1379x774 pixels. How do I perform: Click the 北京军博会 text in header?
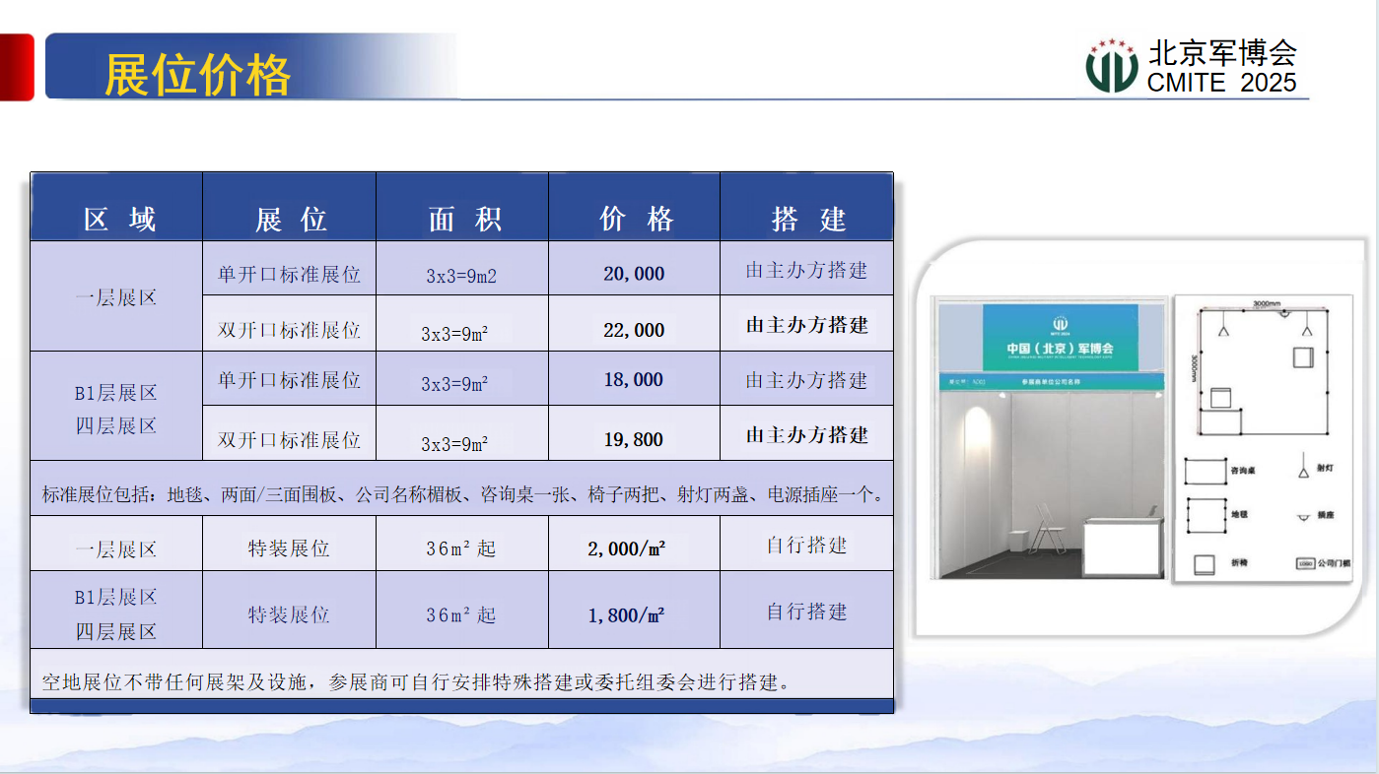(x=1223, y=52)
